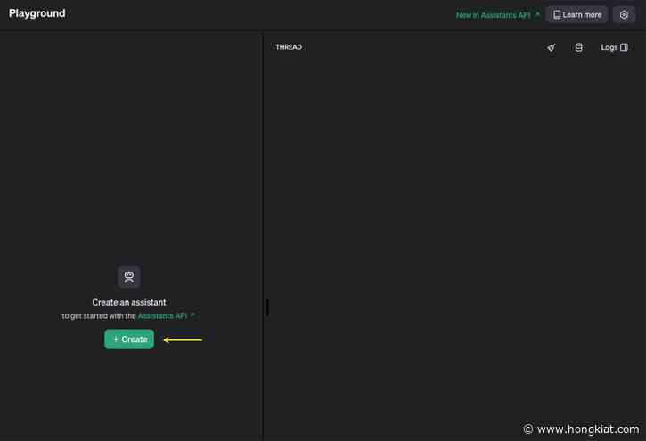This screenshot has height=441, width=646.
Task: Click the robot assistant icon
Action: point(129,277)
